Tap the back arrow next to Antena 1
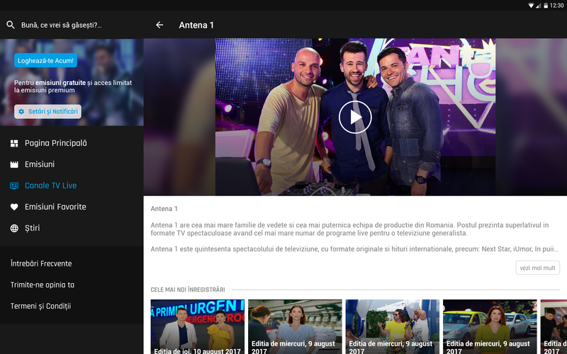 point(159,25)
